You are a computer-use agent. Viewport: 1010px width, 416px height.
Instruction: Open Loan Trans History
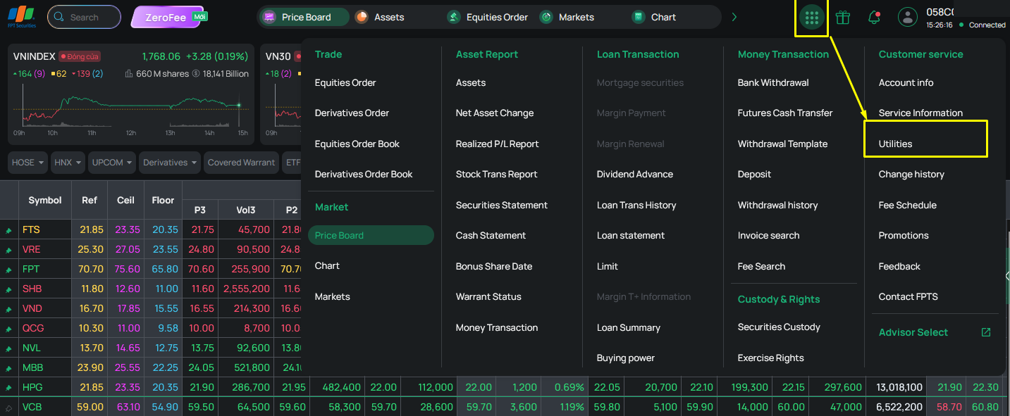(x=636, y=205)
